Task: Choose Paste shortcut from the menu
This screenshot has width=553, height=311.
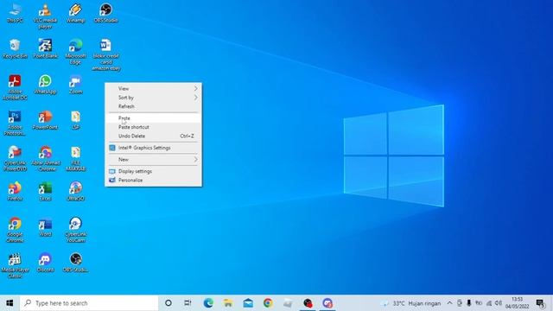Action: (154, 127)
